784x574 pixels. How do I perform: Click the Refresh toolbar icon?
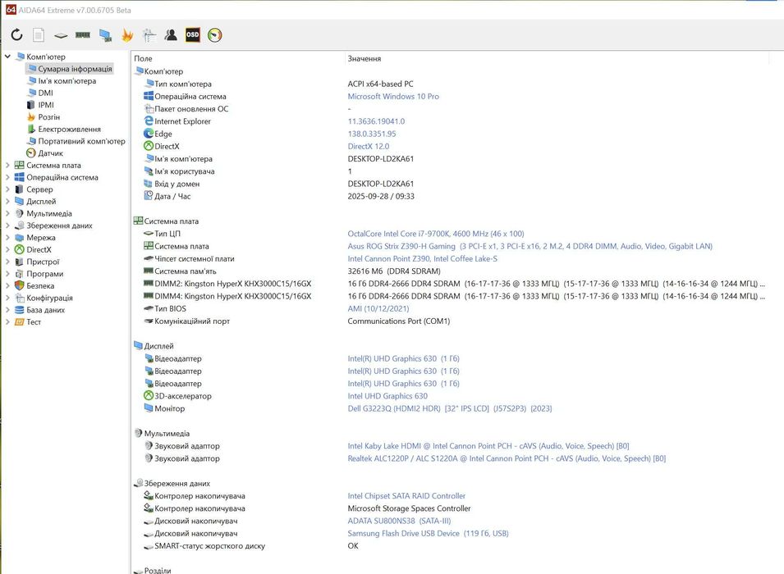click(x=16, y=35)
